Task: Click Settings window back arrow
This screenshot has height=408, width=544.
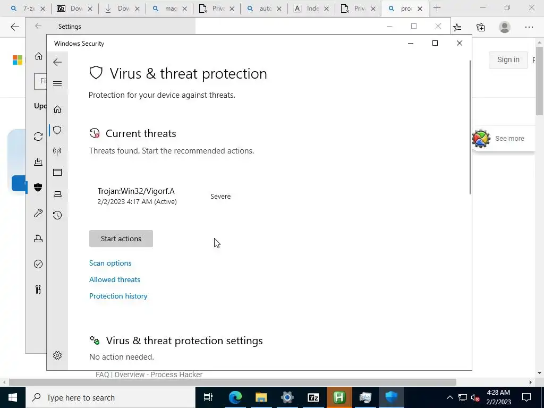Action: tap(38, 26)
